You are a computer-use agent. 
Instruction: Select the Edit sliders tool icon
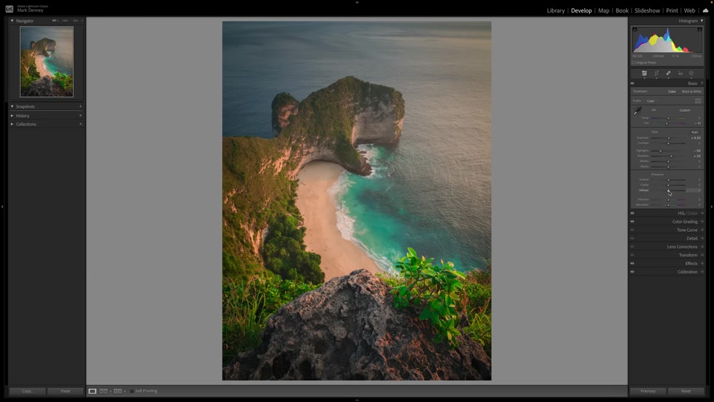point(644,73)
